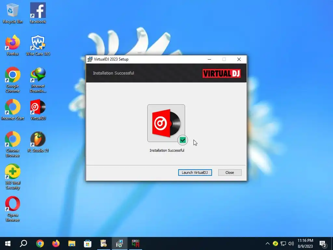Open the notification center icon
Screen dimensions: 333x250
click(x=323, y=243)
